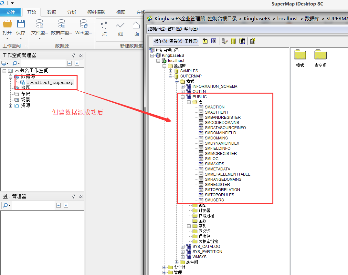The image size is (348, 275).
Task: Switch to the 视图 ribbon tab
Action: tap(121, 12)
